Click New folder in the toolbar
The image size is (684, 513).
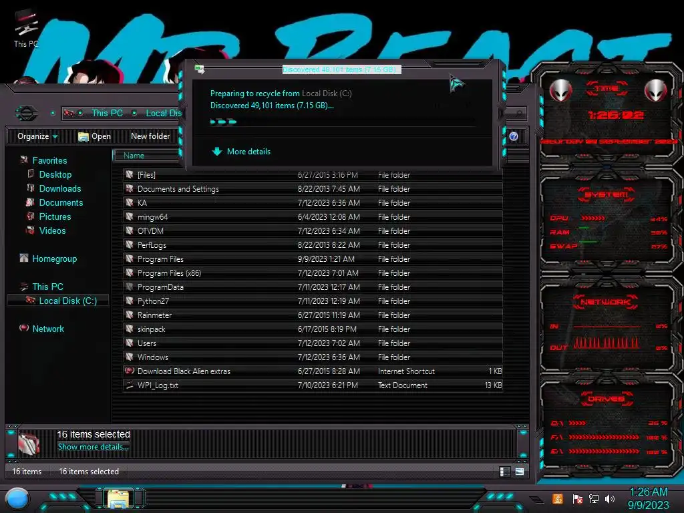click(x=150, y=136)
